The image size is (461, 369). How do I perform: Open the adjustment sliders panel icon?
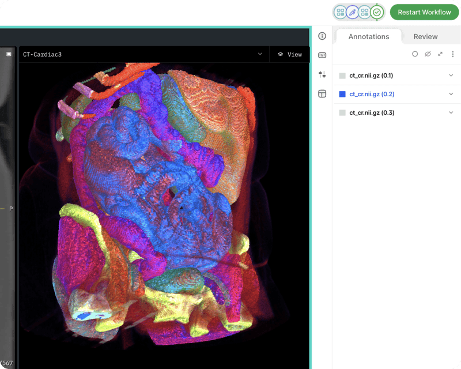pyautogui.click(x=322, y=74)
